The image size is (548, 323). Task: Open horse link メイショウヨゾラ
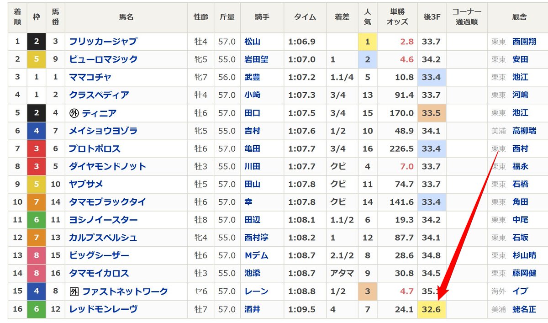pos(103,131)
